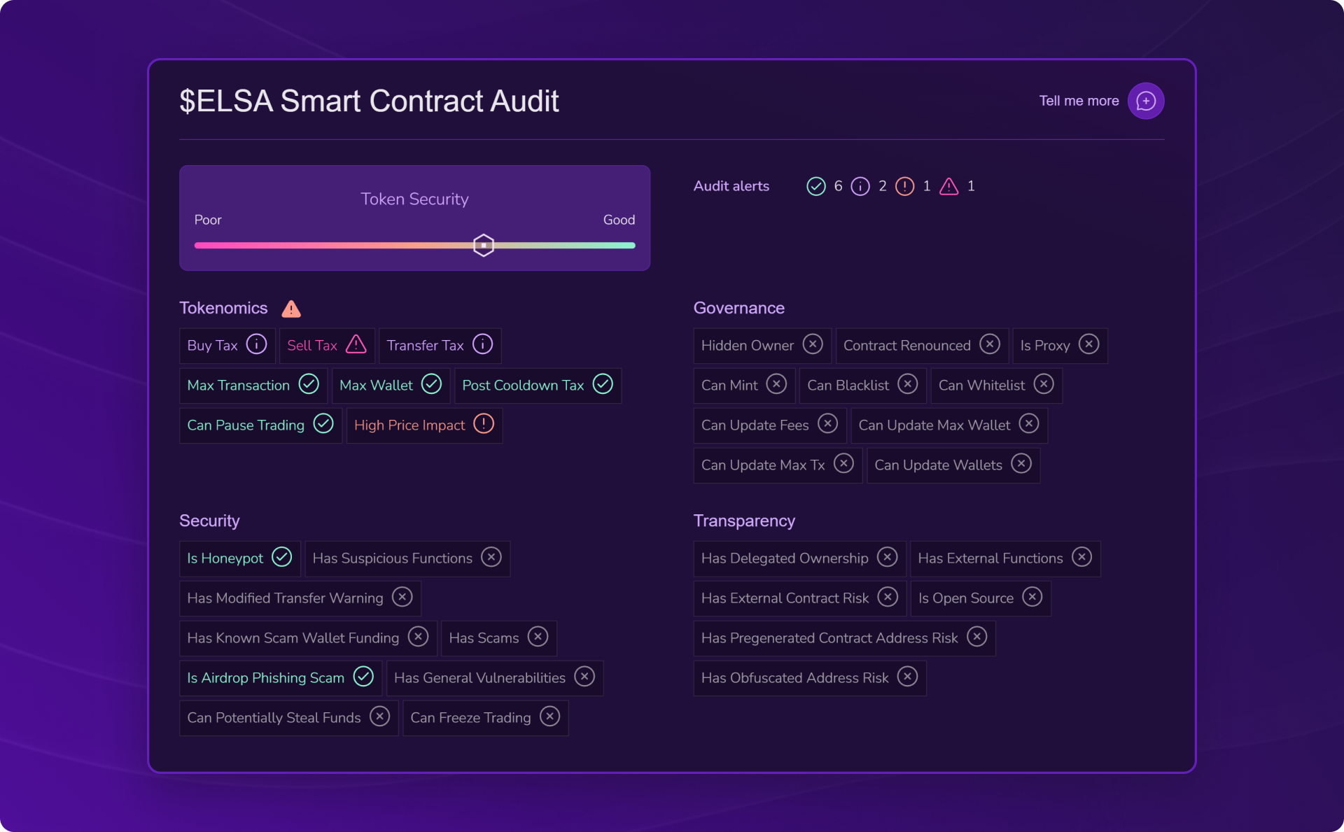Click the Hidden Owner x icon
The height and width of the screenshot is (832, 1344).
point(812,344)
